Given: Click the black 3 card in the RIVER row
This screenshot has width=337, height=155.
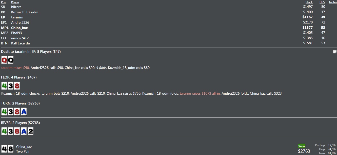Looking at the screenshot, I should pyautogui.click(x=11, y=131).
